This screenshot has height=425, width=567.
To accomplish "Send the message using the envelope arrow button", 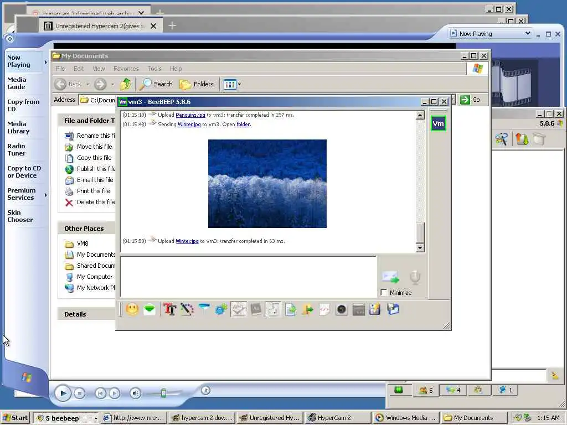I will [x=390, y=277].
